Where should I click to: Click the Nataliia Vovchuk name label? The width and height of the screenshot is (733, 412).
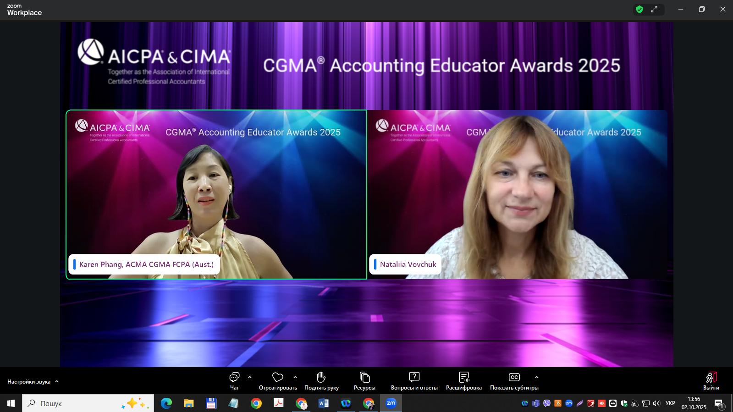point(405,264)
